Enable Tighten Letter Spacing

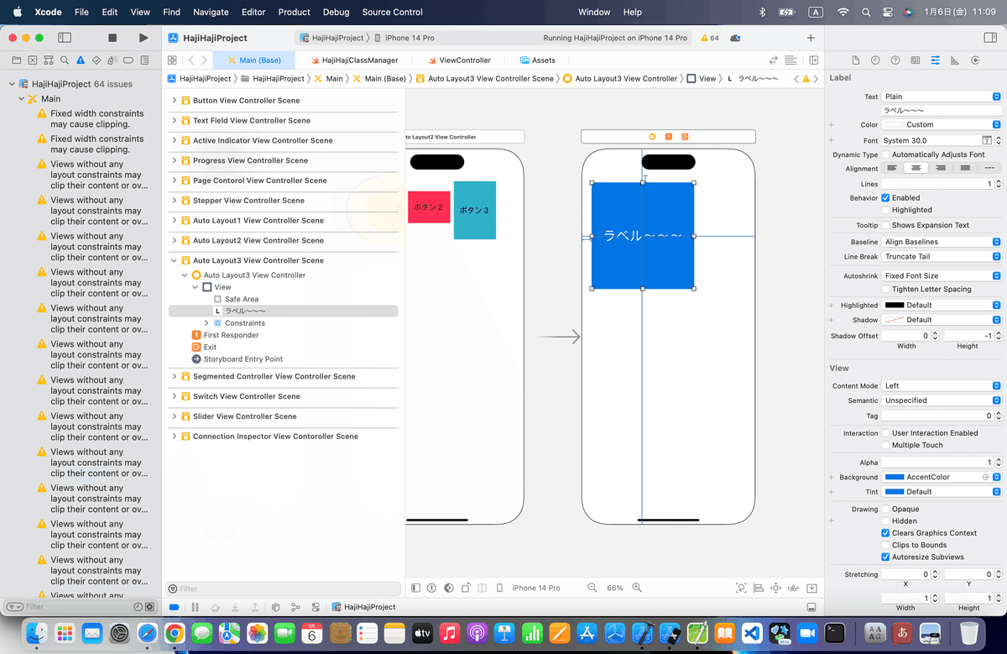(885, 289)
